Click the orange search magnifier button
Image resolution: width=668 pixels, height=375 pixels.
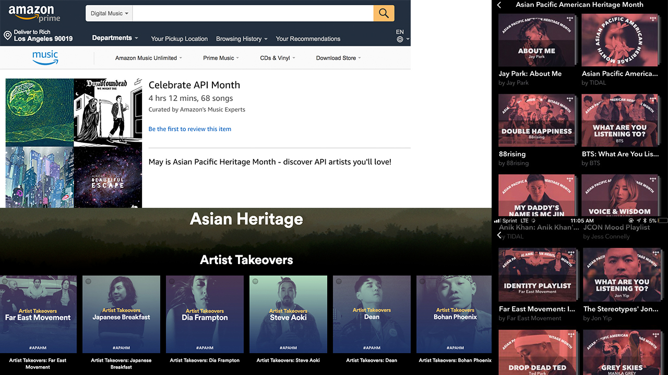(x=384, y=13)
